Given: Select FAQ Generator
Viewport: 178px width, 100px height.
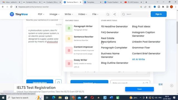Looking at the screenshot, I should [x=110, y=32].
